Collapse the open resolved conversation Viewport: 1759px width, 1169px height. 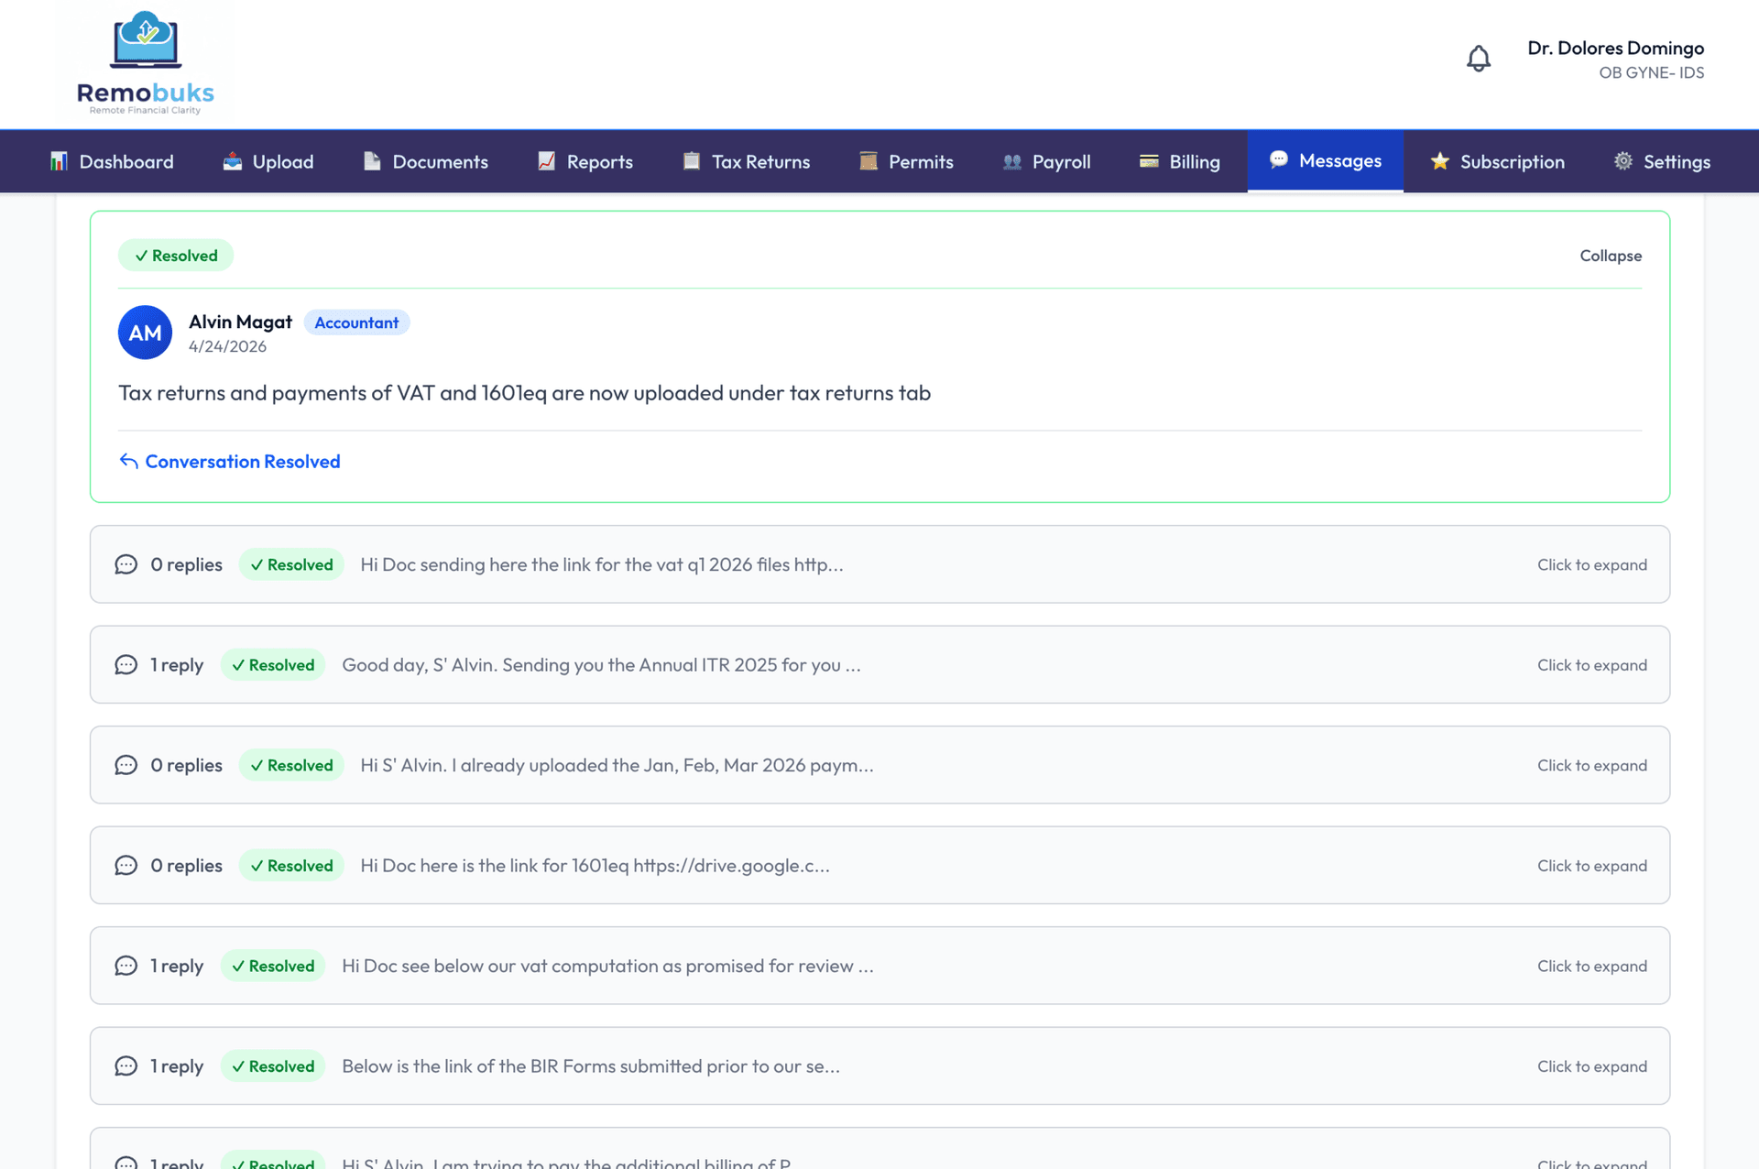coord(1610,256)
